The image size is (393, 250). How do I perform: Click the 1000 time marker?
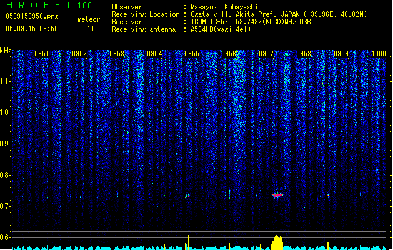click(379, 54)
